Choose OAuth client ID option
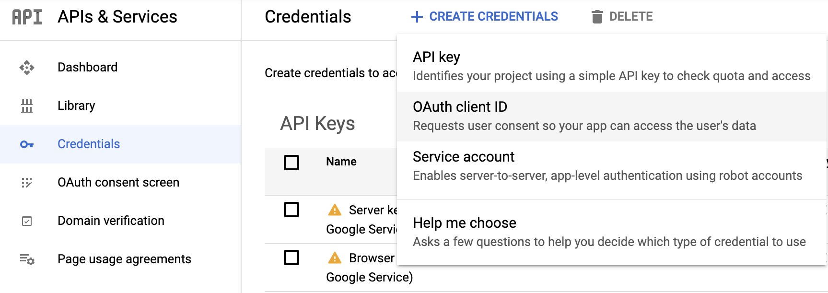This screenshot has height=293, width=828. pyautogui.click(x=460, y=107)
